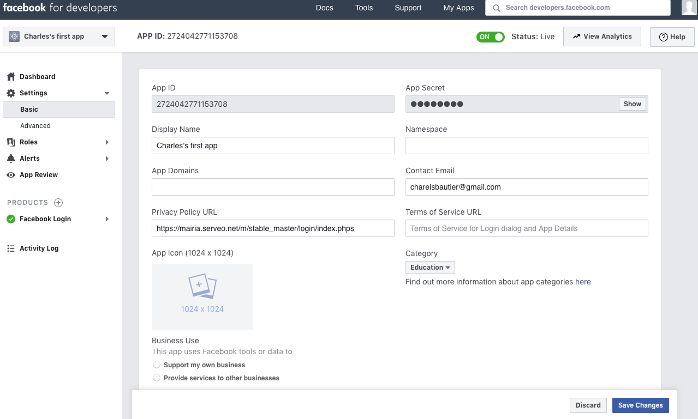Follow the 'here' app categories link
The image size is (698, 419).
pyautogui.click(x=583, y=282)
